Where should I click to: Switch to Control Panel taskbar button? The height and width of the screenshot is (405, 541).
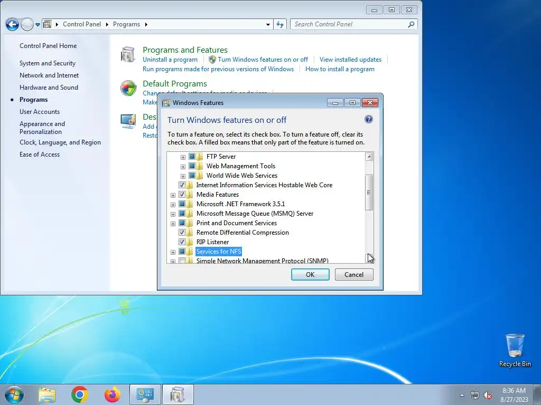145,394
